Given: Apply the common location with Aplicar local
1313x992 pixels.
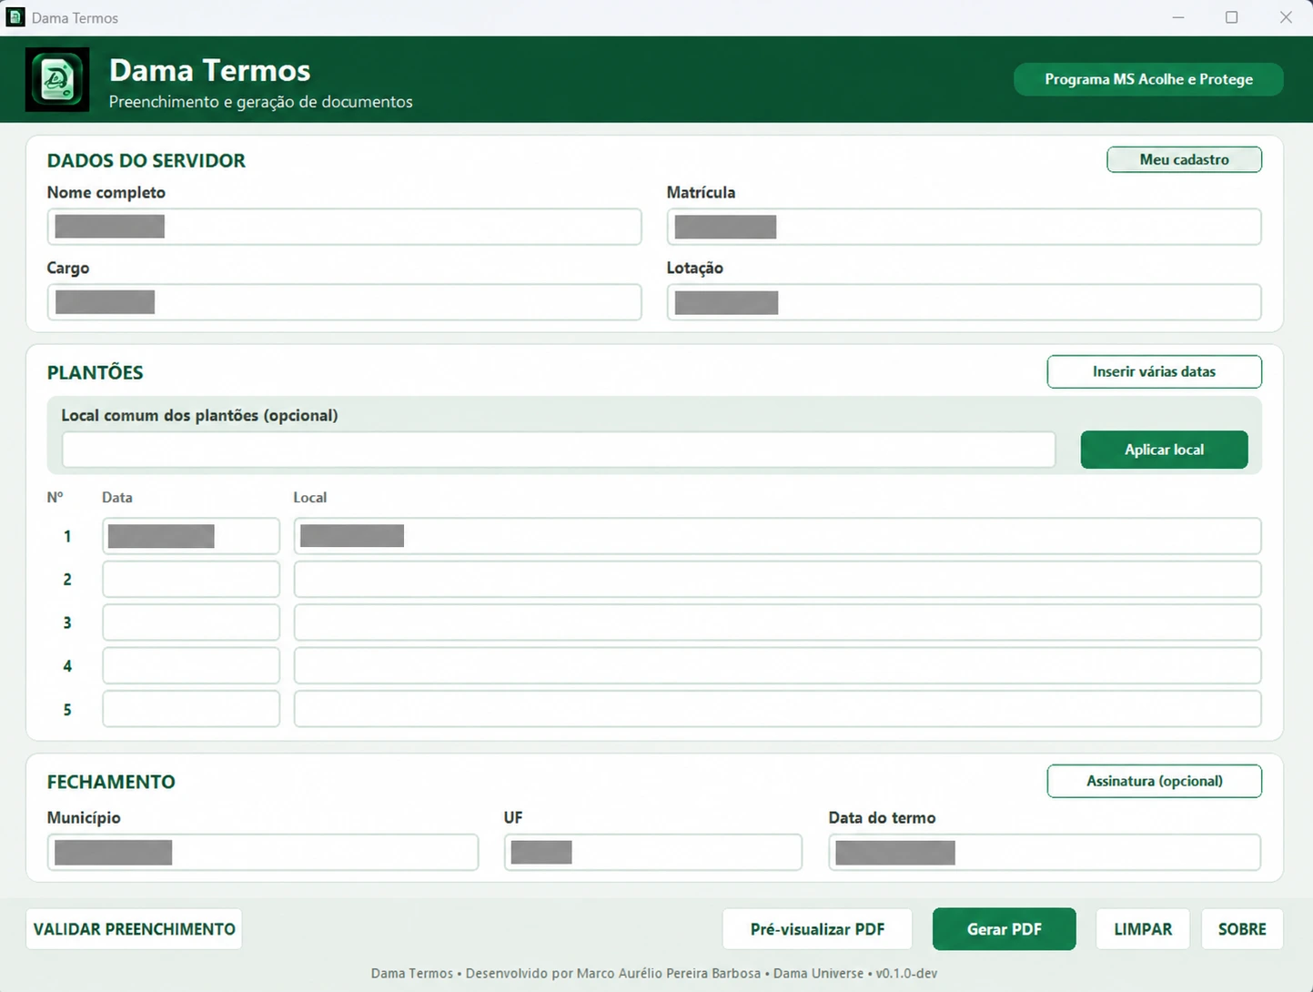Looking at the screenshot, I should point(1164,450).
